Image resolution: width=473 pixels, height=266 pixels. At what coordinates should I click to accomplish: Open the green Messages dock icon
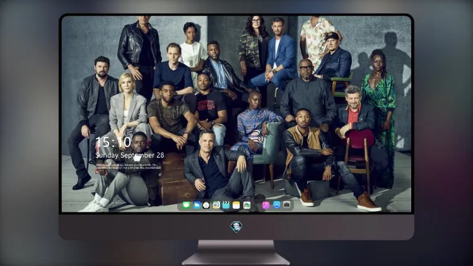click(186, 205)
